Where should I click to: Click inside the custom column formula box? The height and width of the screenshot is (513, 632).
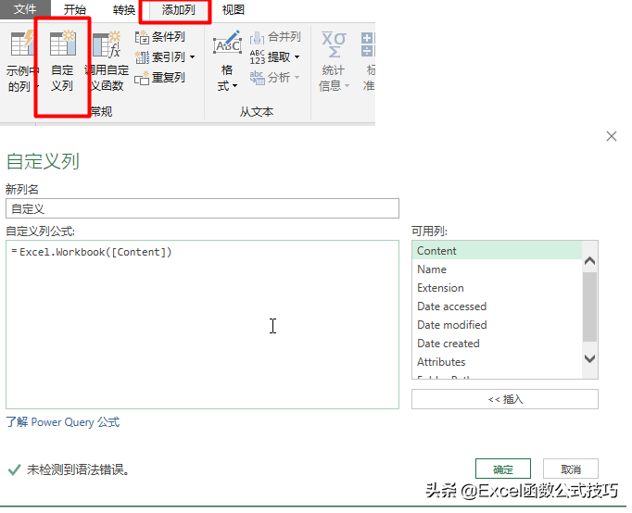[202, 324]
